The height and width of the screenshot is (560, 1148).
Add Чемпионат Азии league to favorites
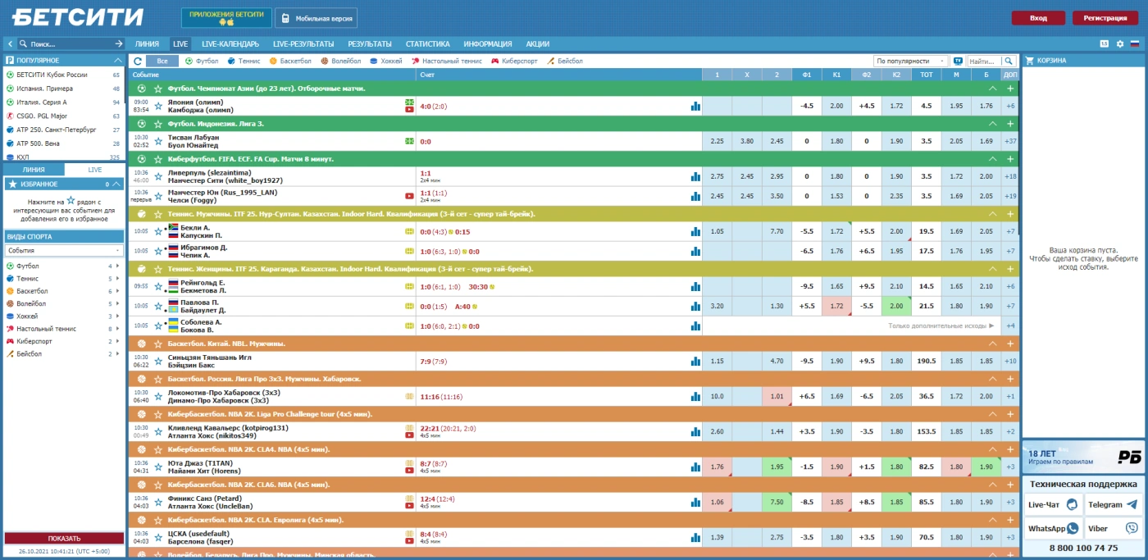[x=158, y=88]
